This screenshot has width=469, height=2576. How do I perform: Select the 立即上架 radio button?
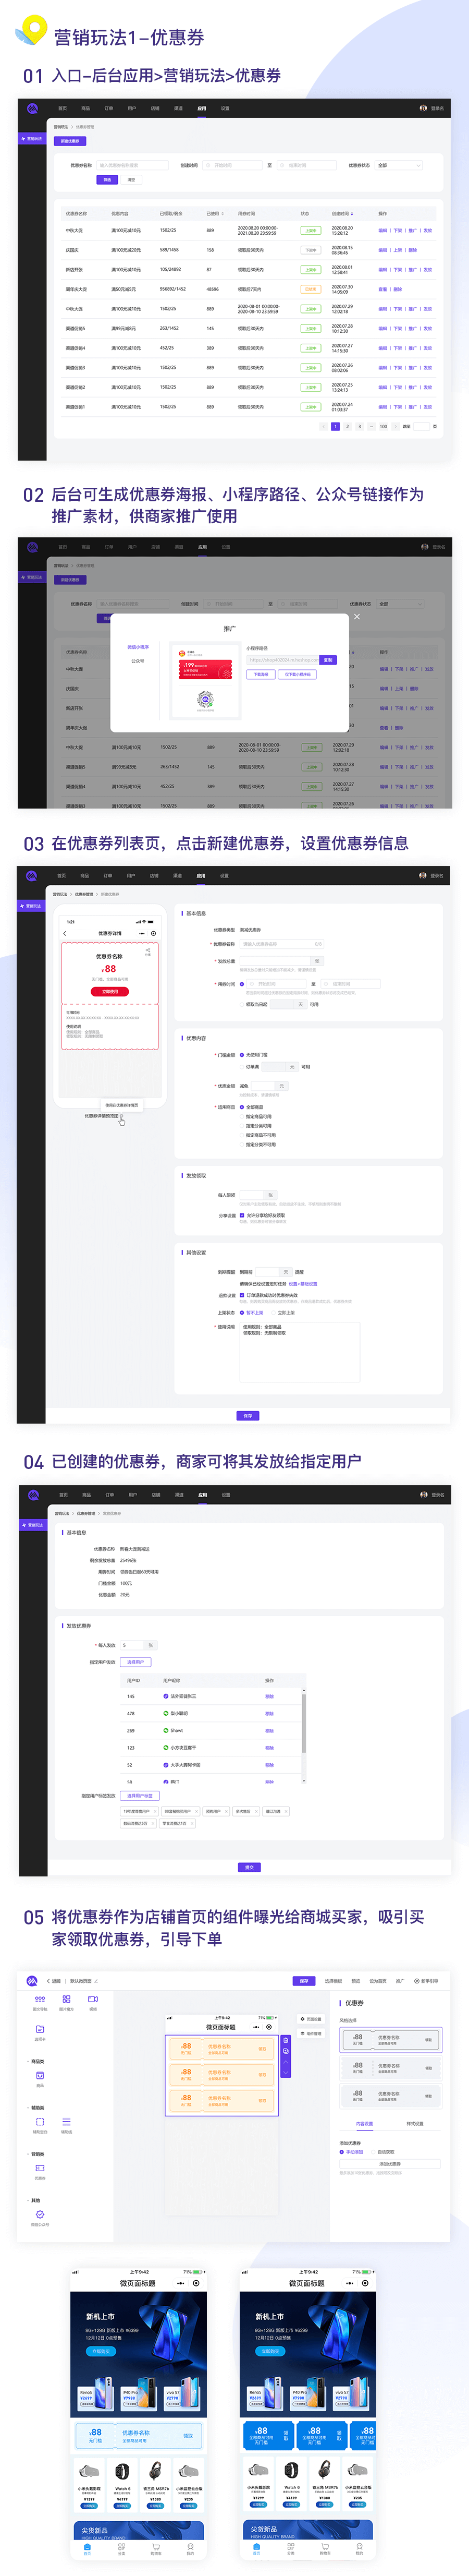274,1313
